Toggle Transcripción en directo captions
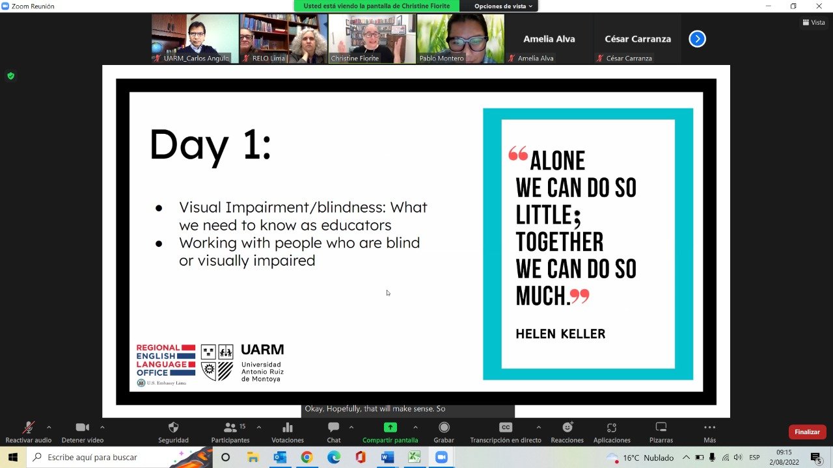This screenshot has height=468, width=833. (505, 428)
